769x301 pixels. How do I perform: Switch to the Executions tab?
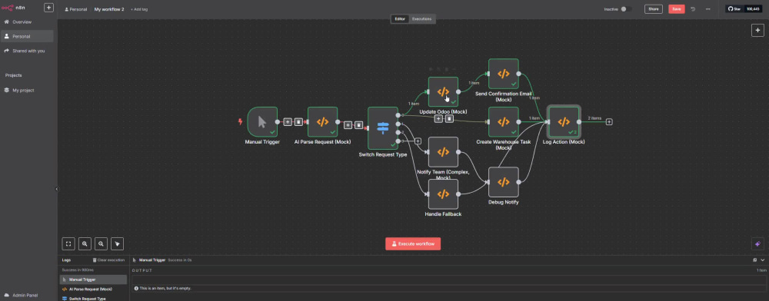tap(421, 18)
